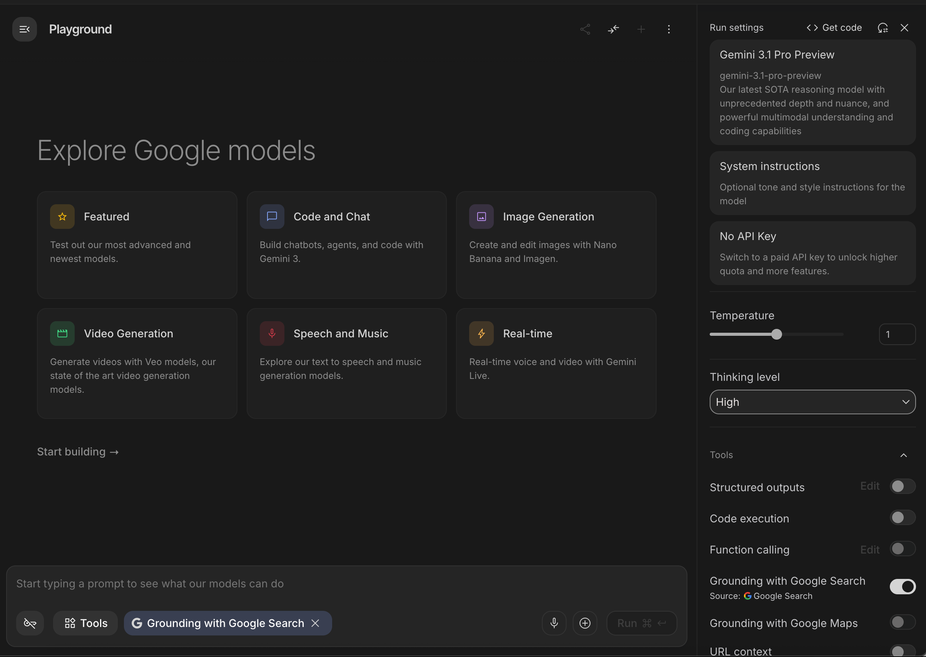Screen dimensions: 926x657
Task: Collapse the sidebar menu icon
Action: [24, 29]
